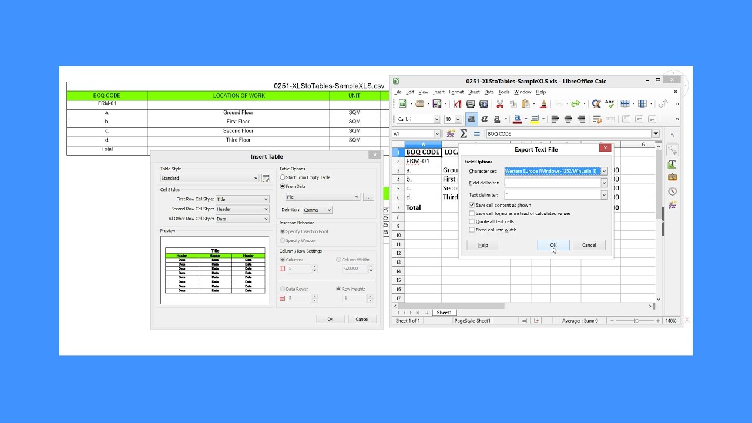Open the Data menu in Calc

[489, 92]
